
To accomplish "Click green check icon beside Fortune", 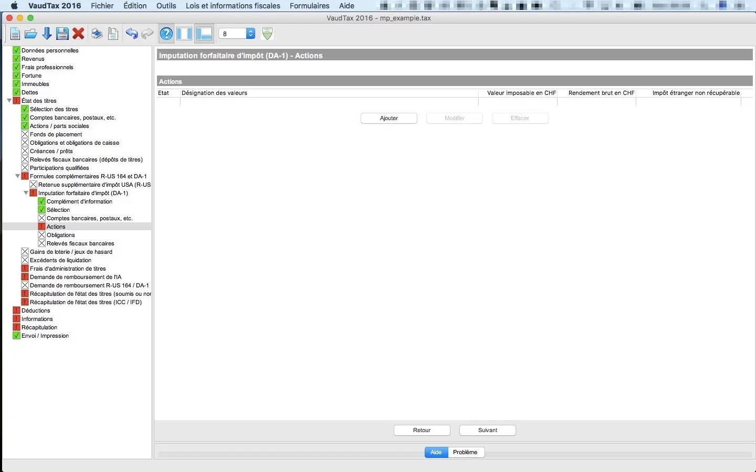I will pos(16,76).
